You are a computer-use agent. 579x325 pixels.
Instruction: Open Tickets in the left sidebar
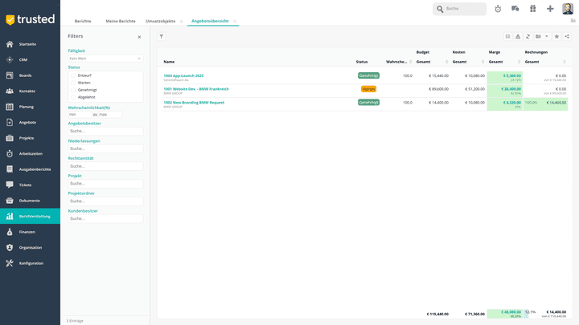point(25,185)
